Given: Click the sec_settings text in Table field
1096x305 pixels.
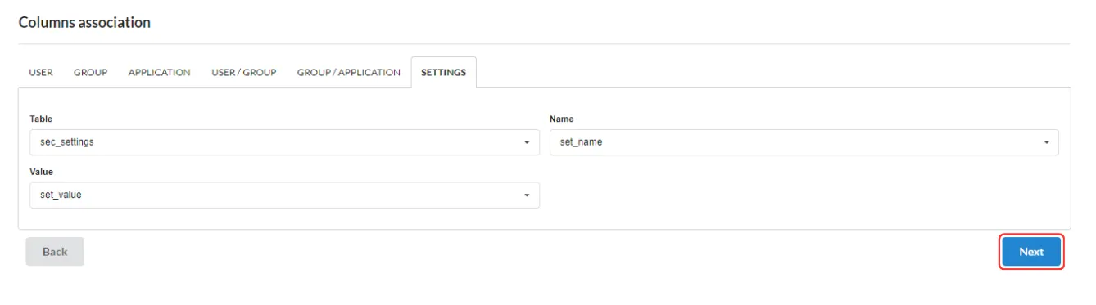Looking at the screenshot, I should [x=67, y=142].
